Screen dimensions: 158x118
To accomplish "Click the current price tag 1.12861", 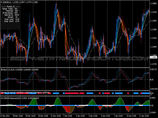I will coord(154,57).
